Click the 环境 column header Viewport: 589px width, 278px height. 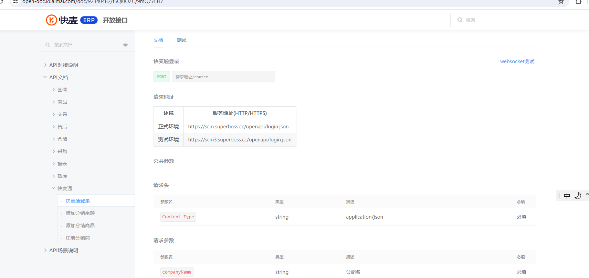169,113
